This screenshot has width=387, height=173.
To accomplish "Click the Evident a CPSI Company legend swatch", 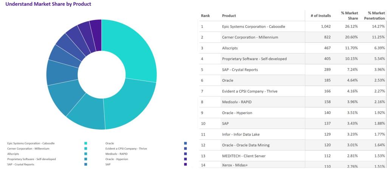I will [x=185, y=149].
